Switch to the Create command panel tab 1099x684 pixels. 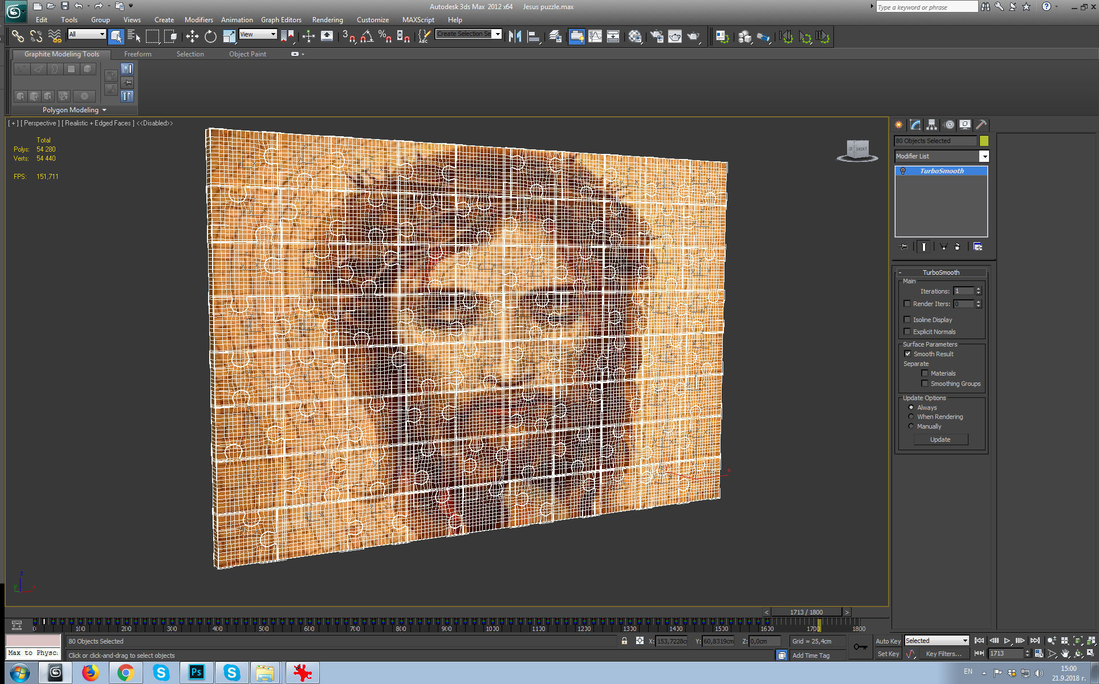pos(899,125)
